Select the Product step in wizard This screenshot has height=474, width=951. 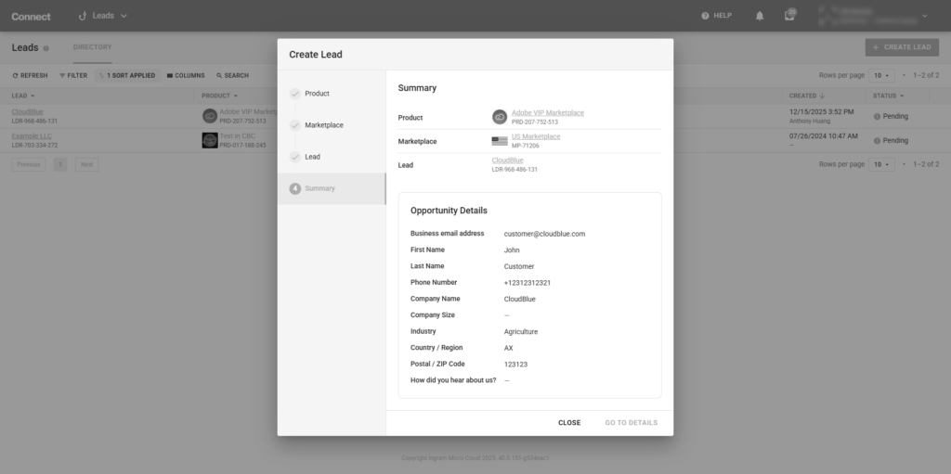317,94
